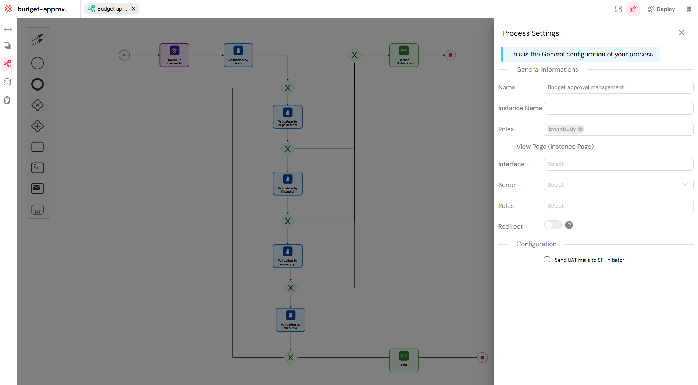Pick the exclusive gateway diamond tool
This screenshot has height=385, width=698.
point(38,105)
